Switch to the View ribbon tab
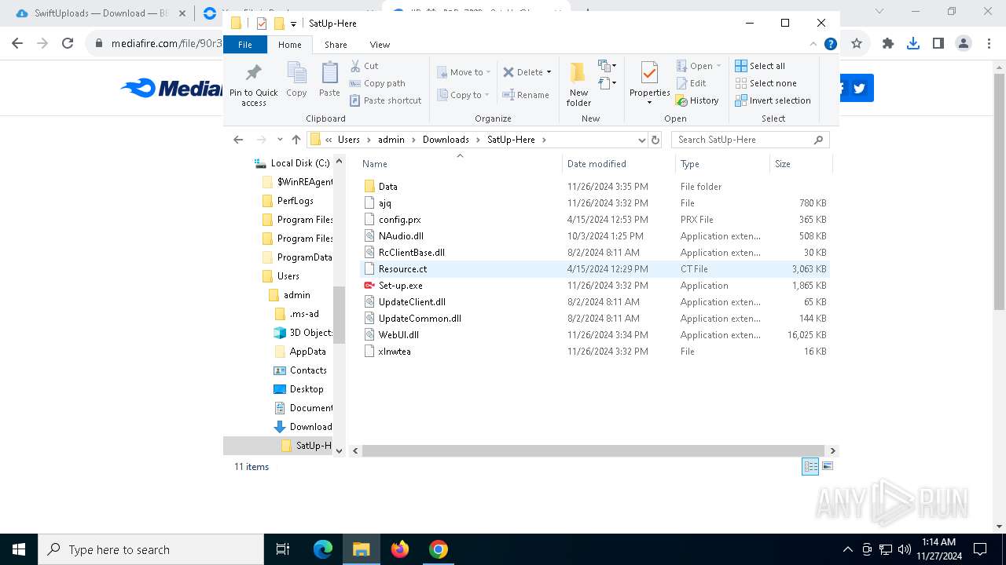 point(380,45)
